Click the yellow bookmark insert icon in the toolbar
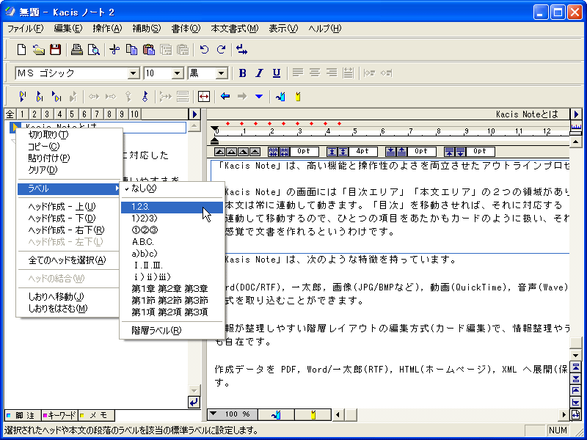This screenshot has height=440, width=587. pos(298,97)
